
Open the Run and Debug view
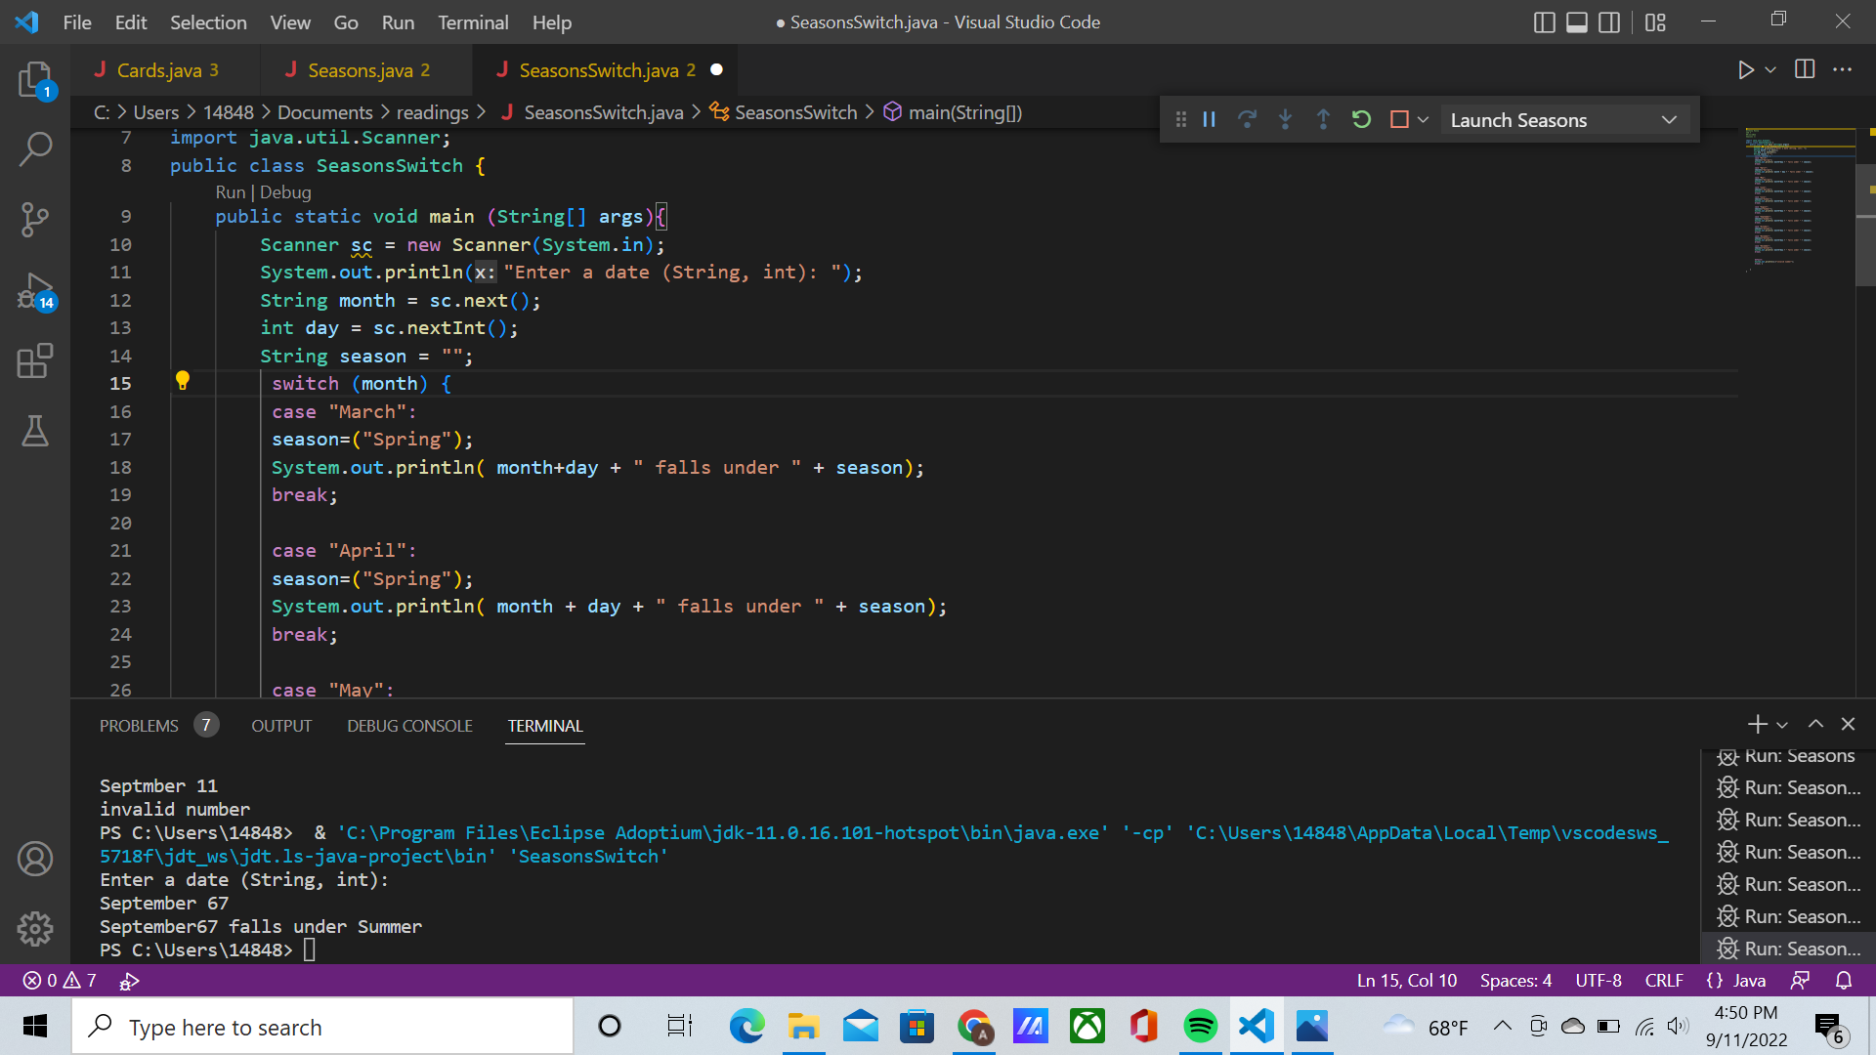coord(35,290)
